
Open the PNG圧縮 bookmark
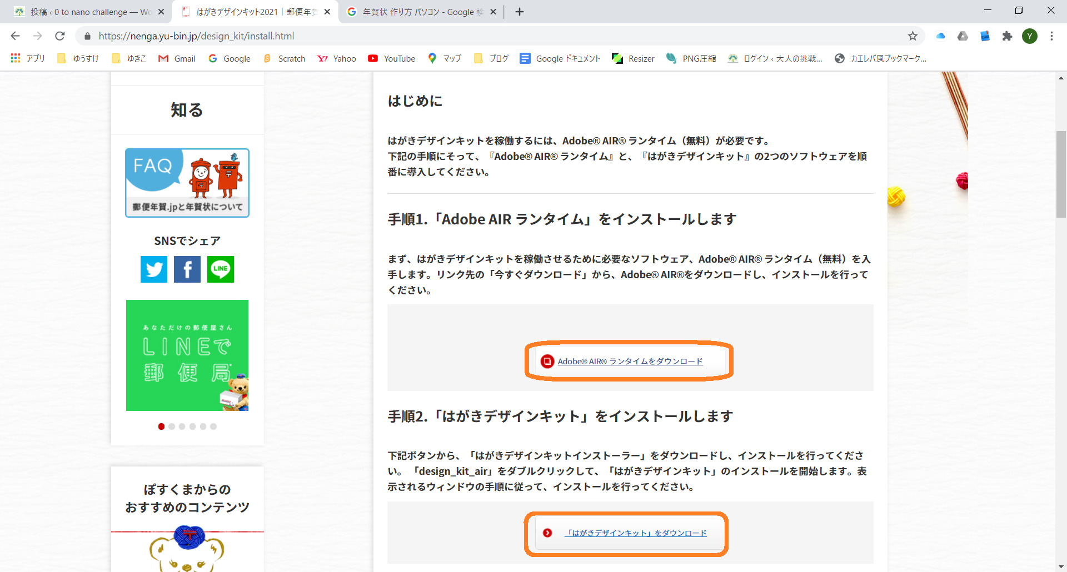[x=691, y=58]
